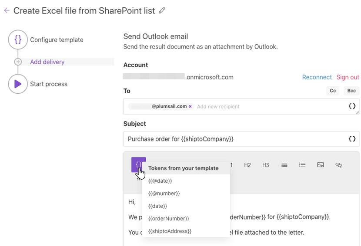The height and width of the screenshot is (246, 361).
Task: Remove the plumsail.com recipient
Action: 190,106
